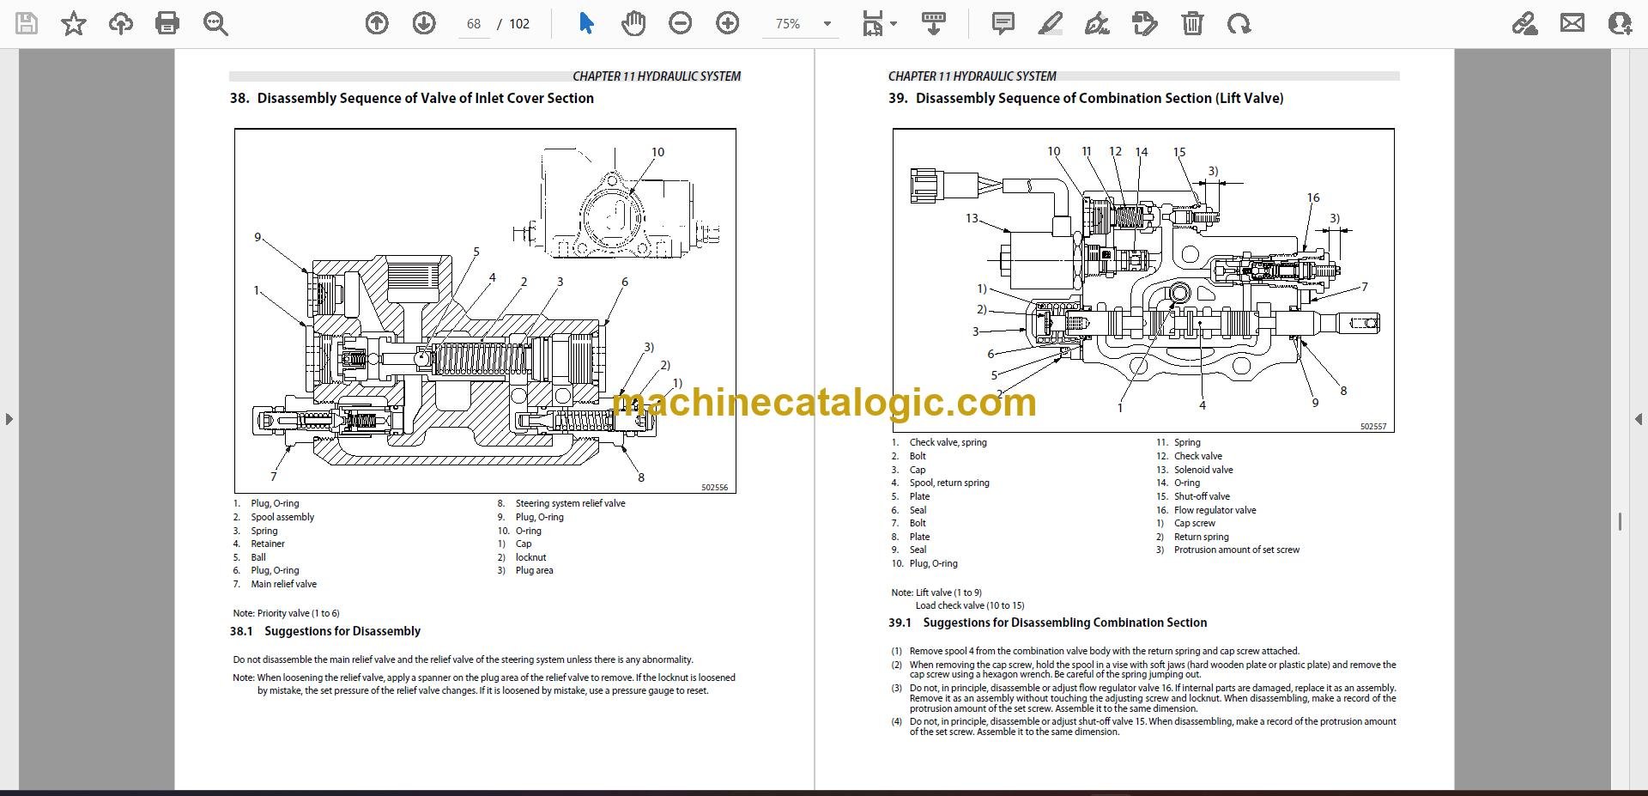Viewport: 1648px width, 796px height.
Task: Click the list item "Spool, return spring"
Action: 949,483
